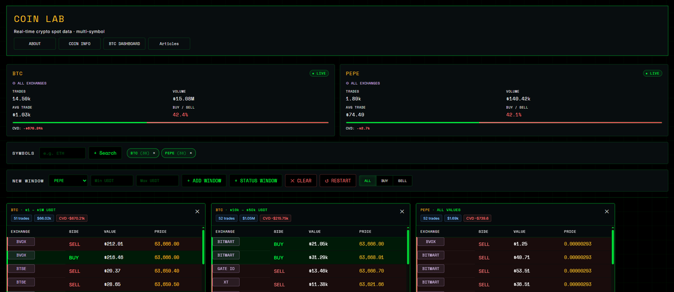The image size is (674, 292).
Task: Click the $1.05M volume badge
Action: pyautogui.click(x=249, y=218)
